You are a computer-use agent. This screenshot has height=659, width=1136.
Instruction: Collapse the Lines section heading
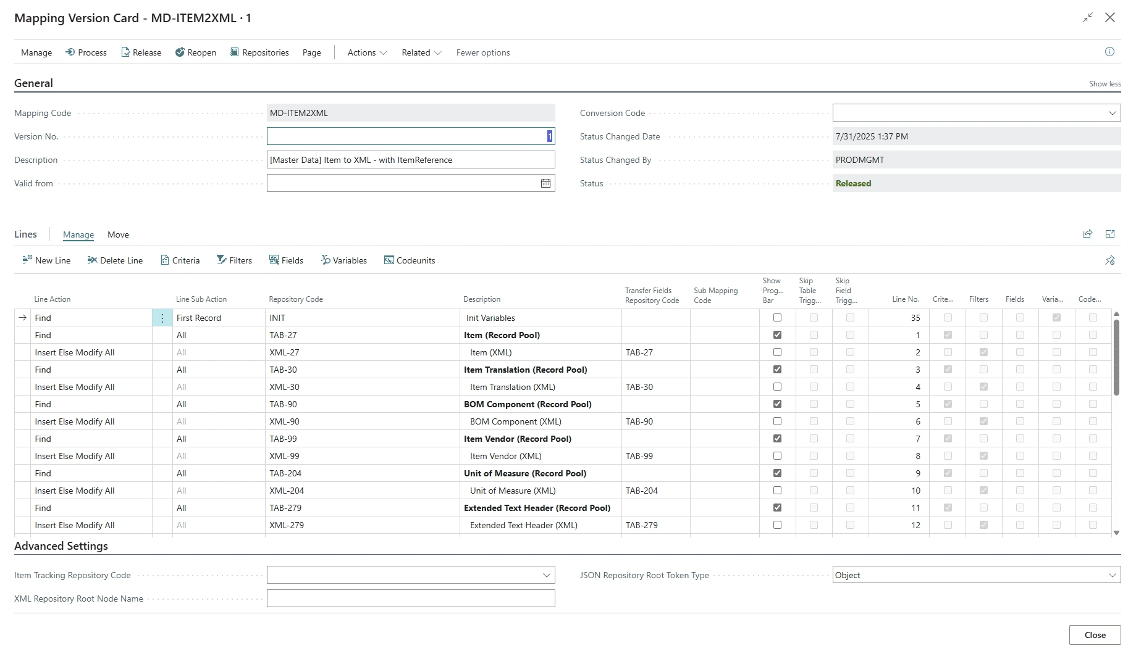click(25, 234)
